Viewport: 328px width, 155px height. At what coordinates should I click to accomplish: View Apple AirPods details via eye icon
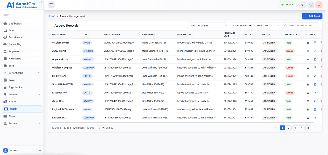[x=308, y=59]
